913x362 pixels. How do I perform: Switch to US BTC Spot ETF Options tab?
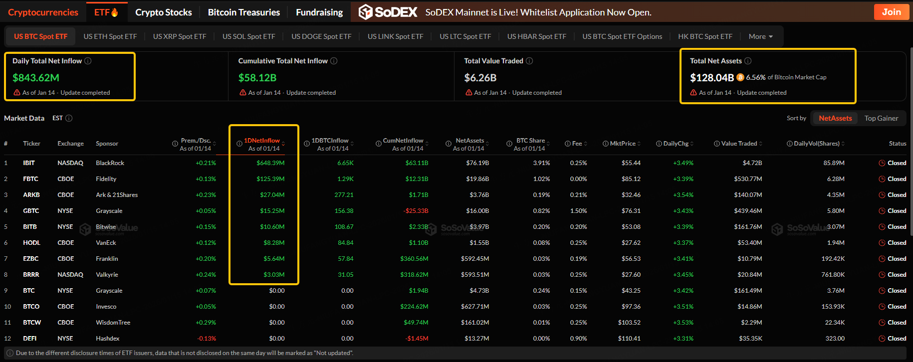[x=622, y=36]
